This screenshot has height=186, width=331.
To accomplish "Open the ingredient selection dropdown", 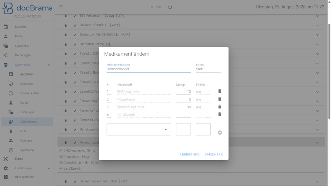I will point(139,129).
